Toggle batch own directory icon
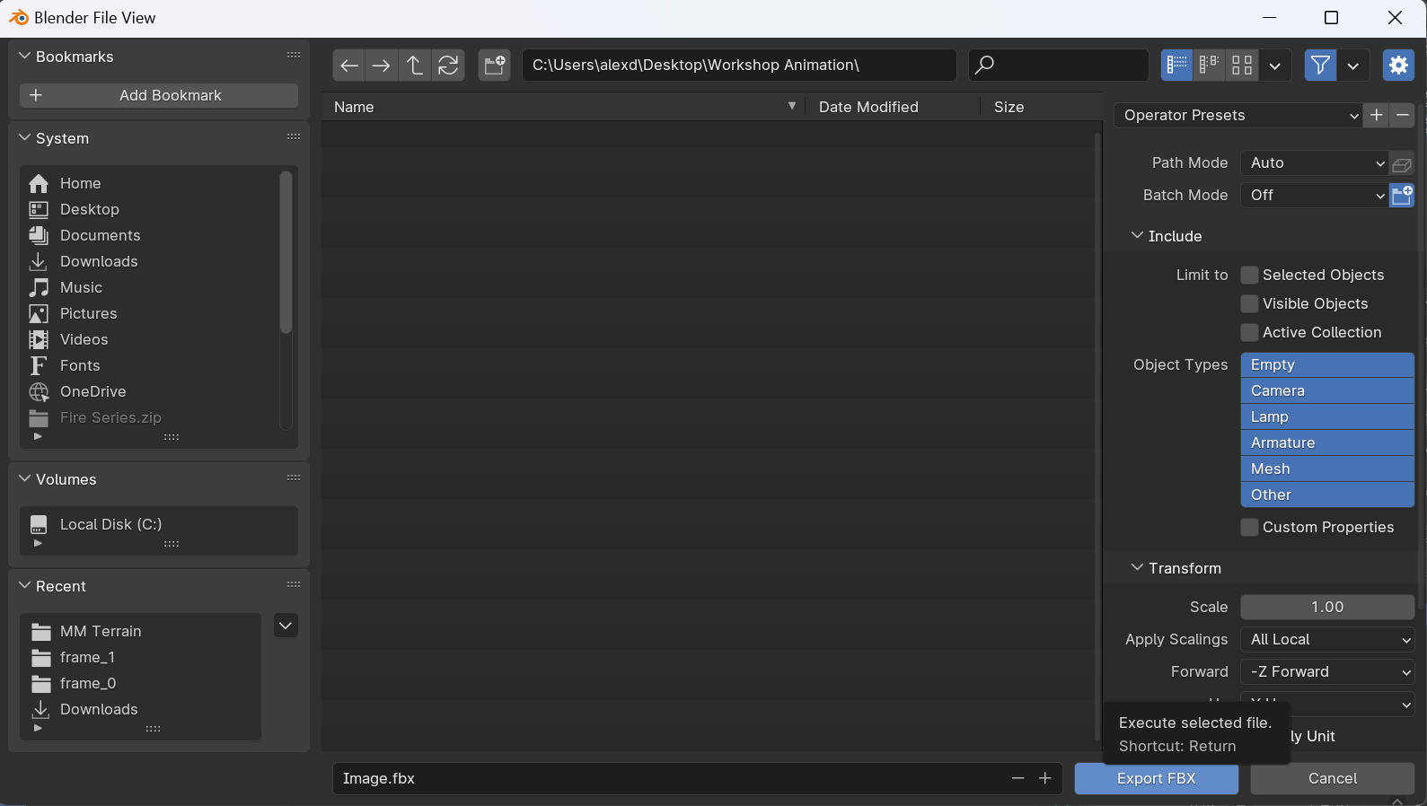The width and height of the screenshot is (1427, 806). 1402,196
